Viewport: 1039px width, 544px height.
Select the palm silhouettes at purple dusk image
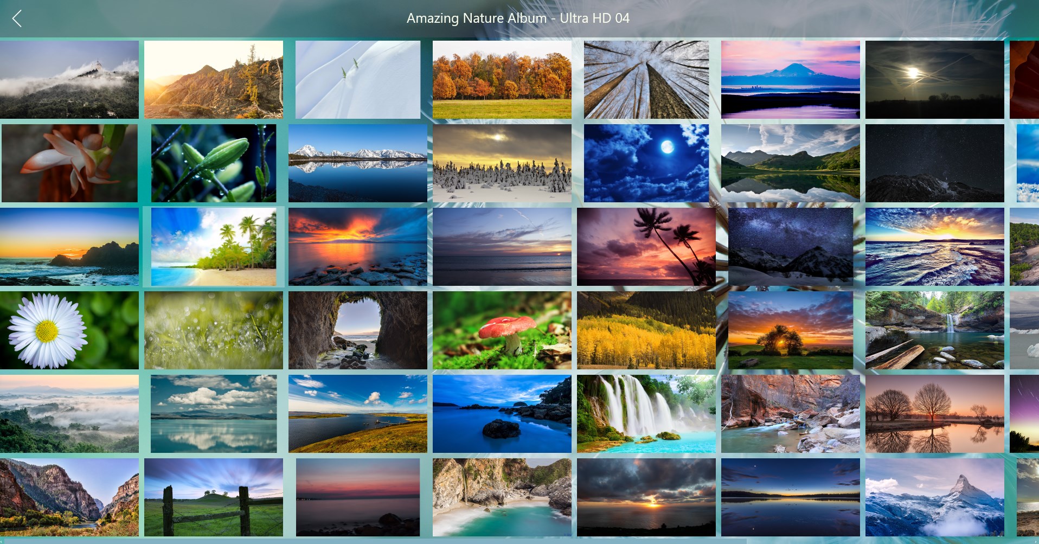tap(646, 247)
